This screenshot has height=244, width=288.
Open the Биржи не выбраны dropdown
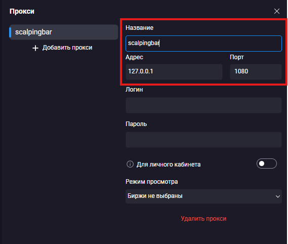tap(203, 196)
